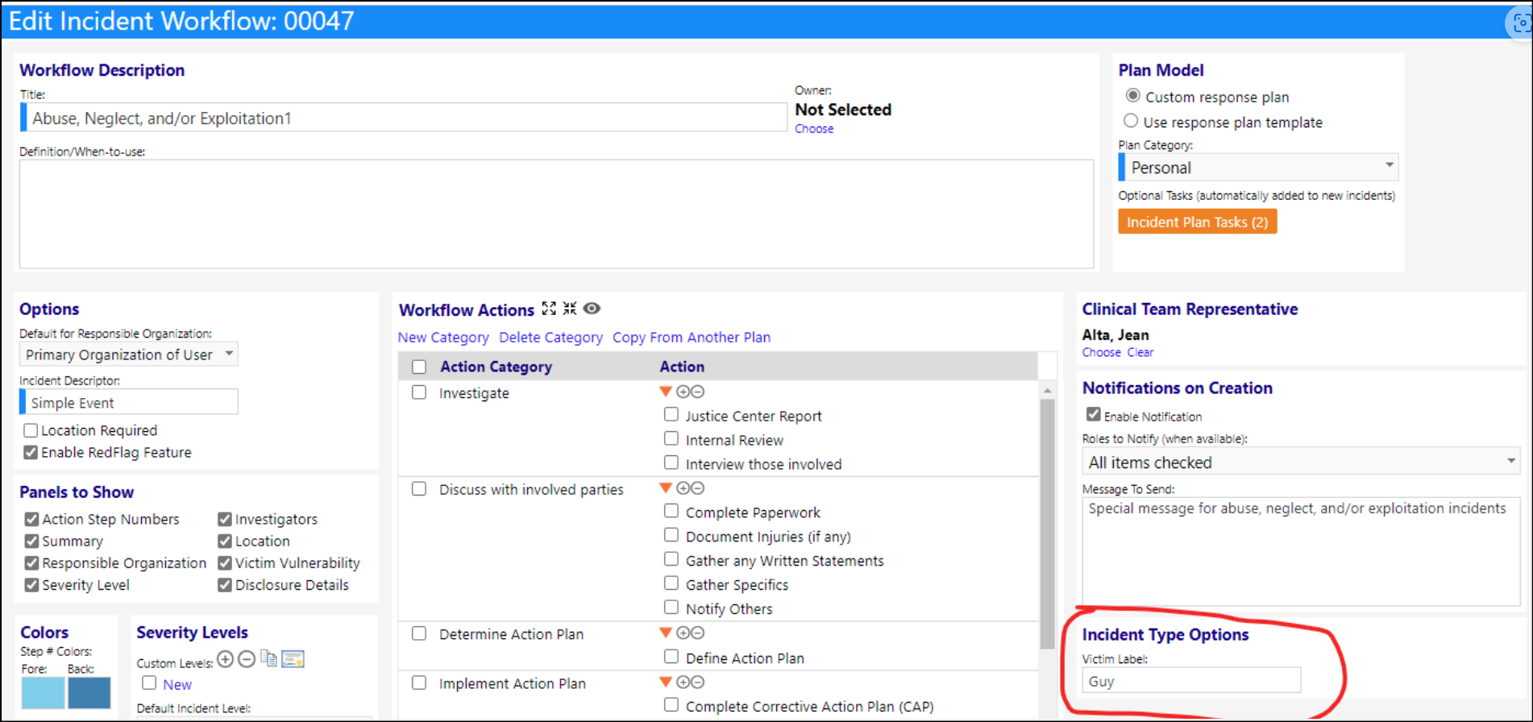Select Use response plan template option
Screen dimensions: 1533x722
[x=1131, y=121]
